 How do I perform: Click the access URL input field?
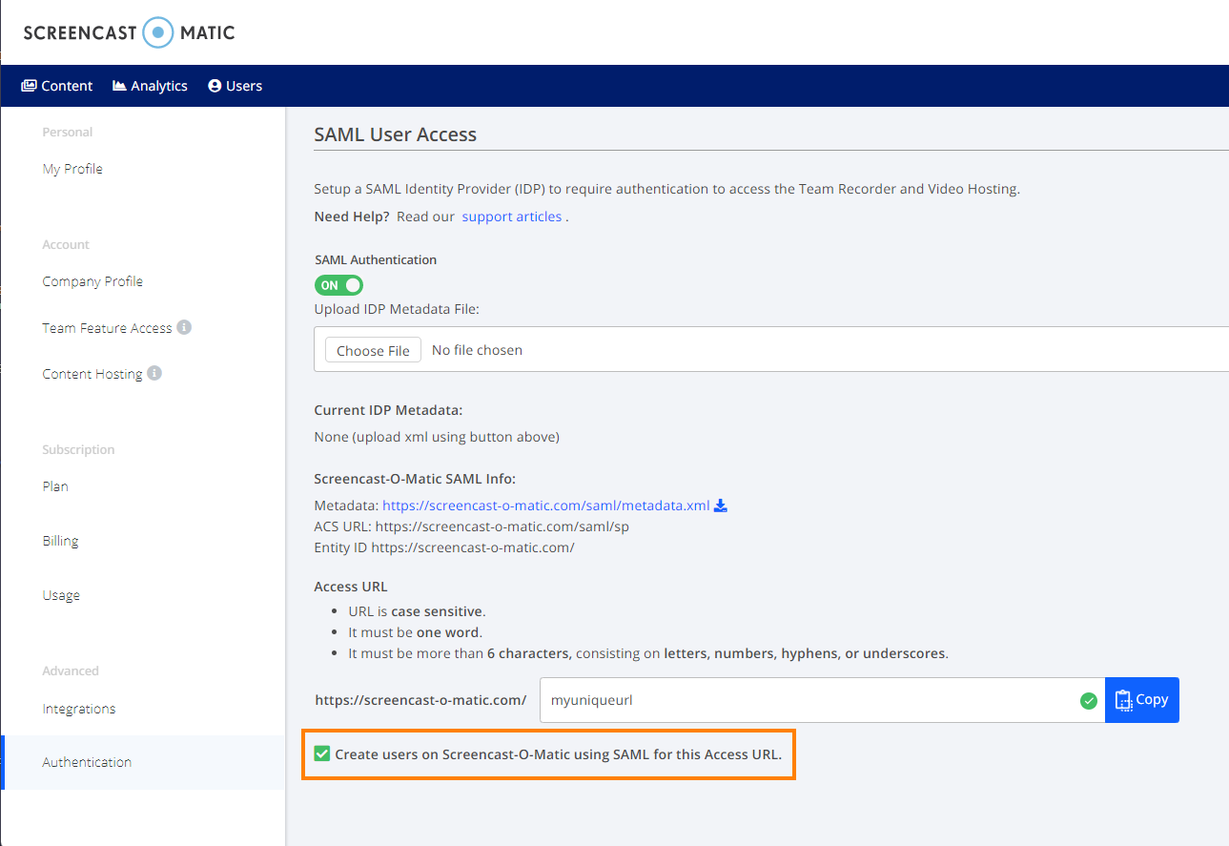pyautogui.click(x=822, y=700)
